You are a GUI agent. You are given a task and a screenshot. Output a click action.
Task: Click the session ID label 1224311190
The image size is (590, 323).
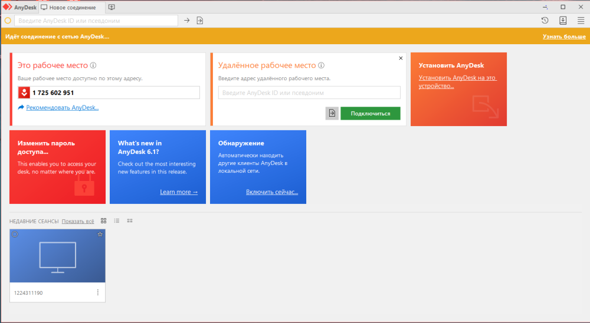[28, 292]
